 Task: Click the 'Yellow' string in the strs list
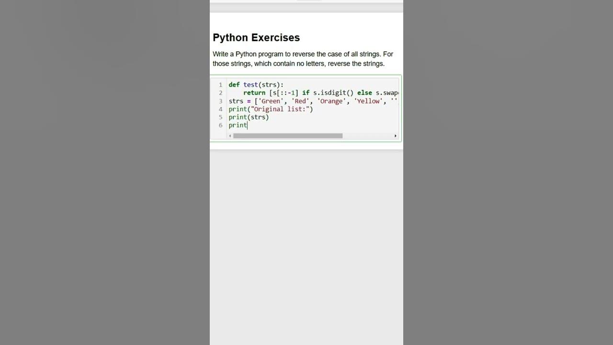click(368, 101)
